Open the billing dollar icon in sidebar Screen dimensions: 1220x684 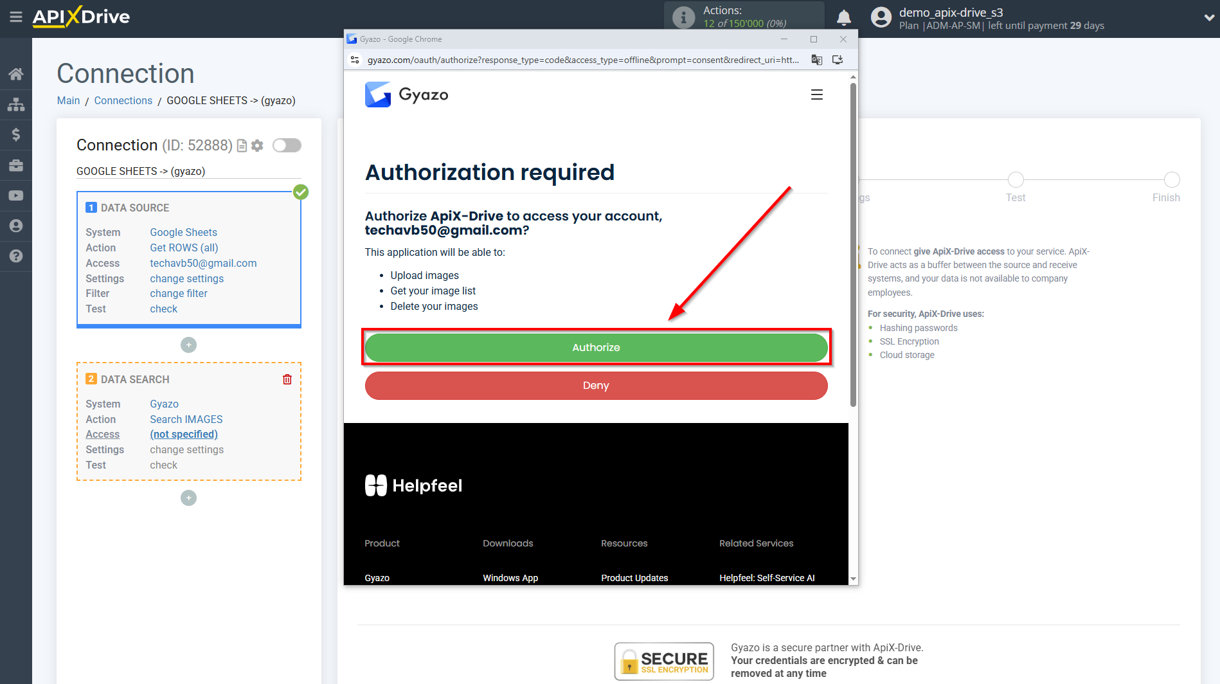(x=16, y=134)
